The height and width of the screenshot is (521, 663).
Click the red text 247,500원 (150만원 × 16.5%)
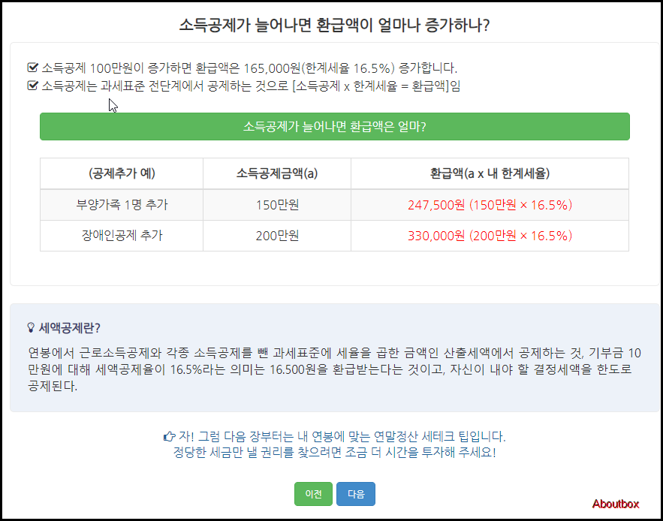[490, 205]
